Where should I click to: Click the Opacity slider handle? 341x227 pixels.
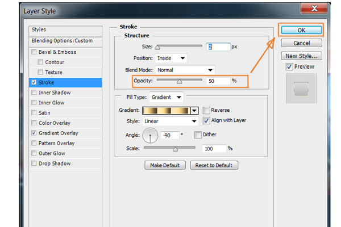point(179,82)
